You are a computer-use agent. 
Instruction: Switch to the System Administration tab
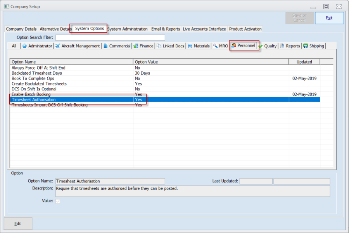[128, 29]
